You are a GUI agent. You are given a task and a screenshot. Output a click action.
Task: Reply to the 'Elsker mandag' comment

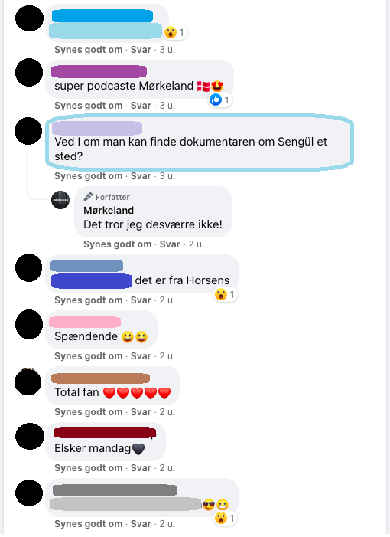coord(141,468)
